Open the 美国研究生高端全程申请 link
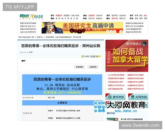This screenshot has width=165, height=132. tap(134, 23)
